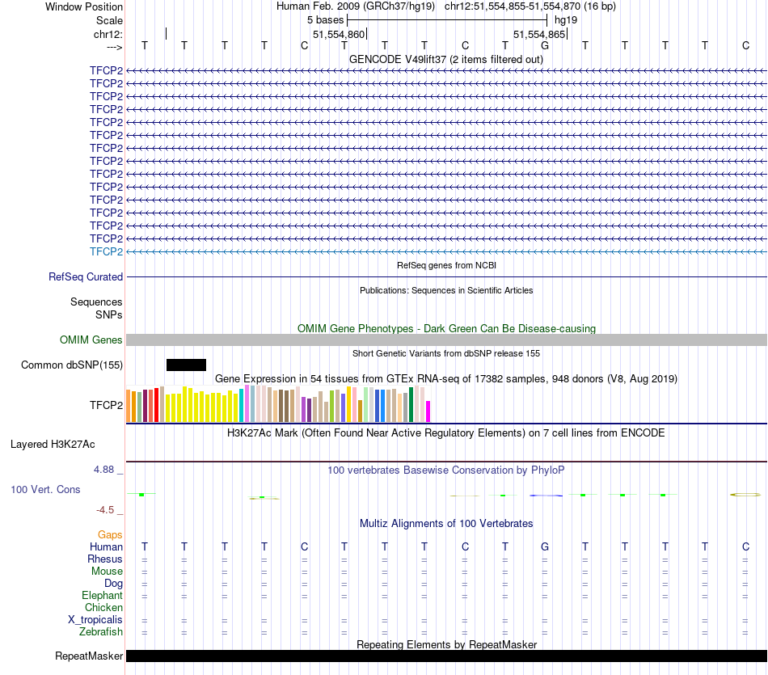Click the cyan bar in GTEx chart
The image size is (768, 675).
(242, 406)
